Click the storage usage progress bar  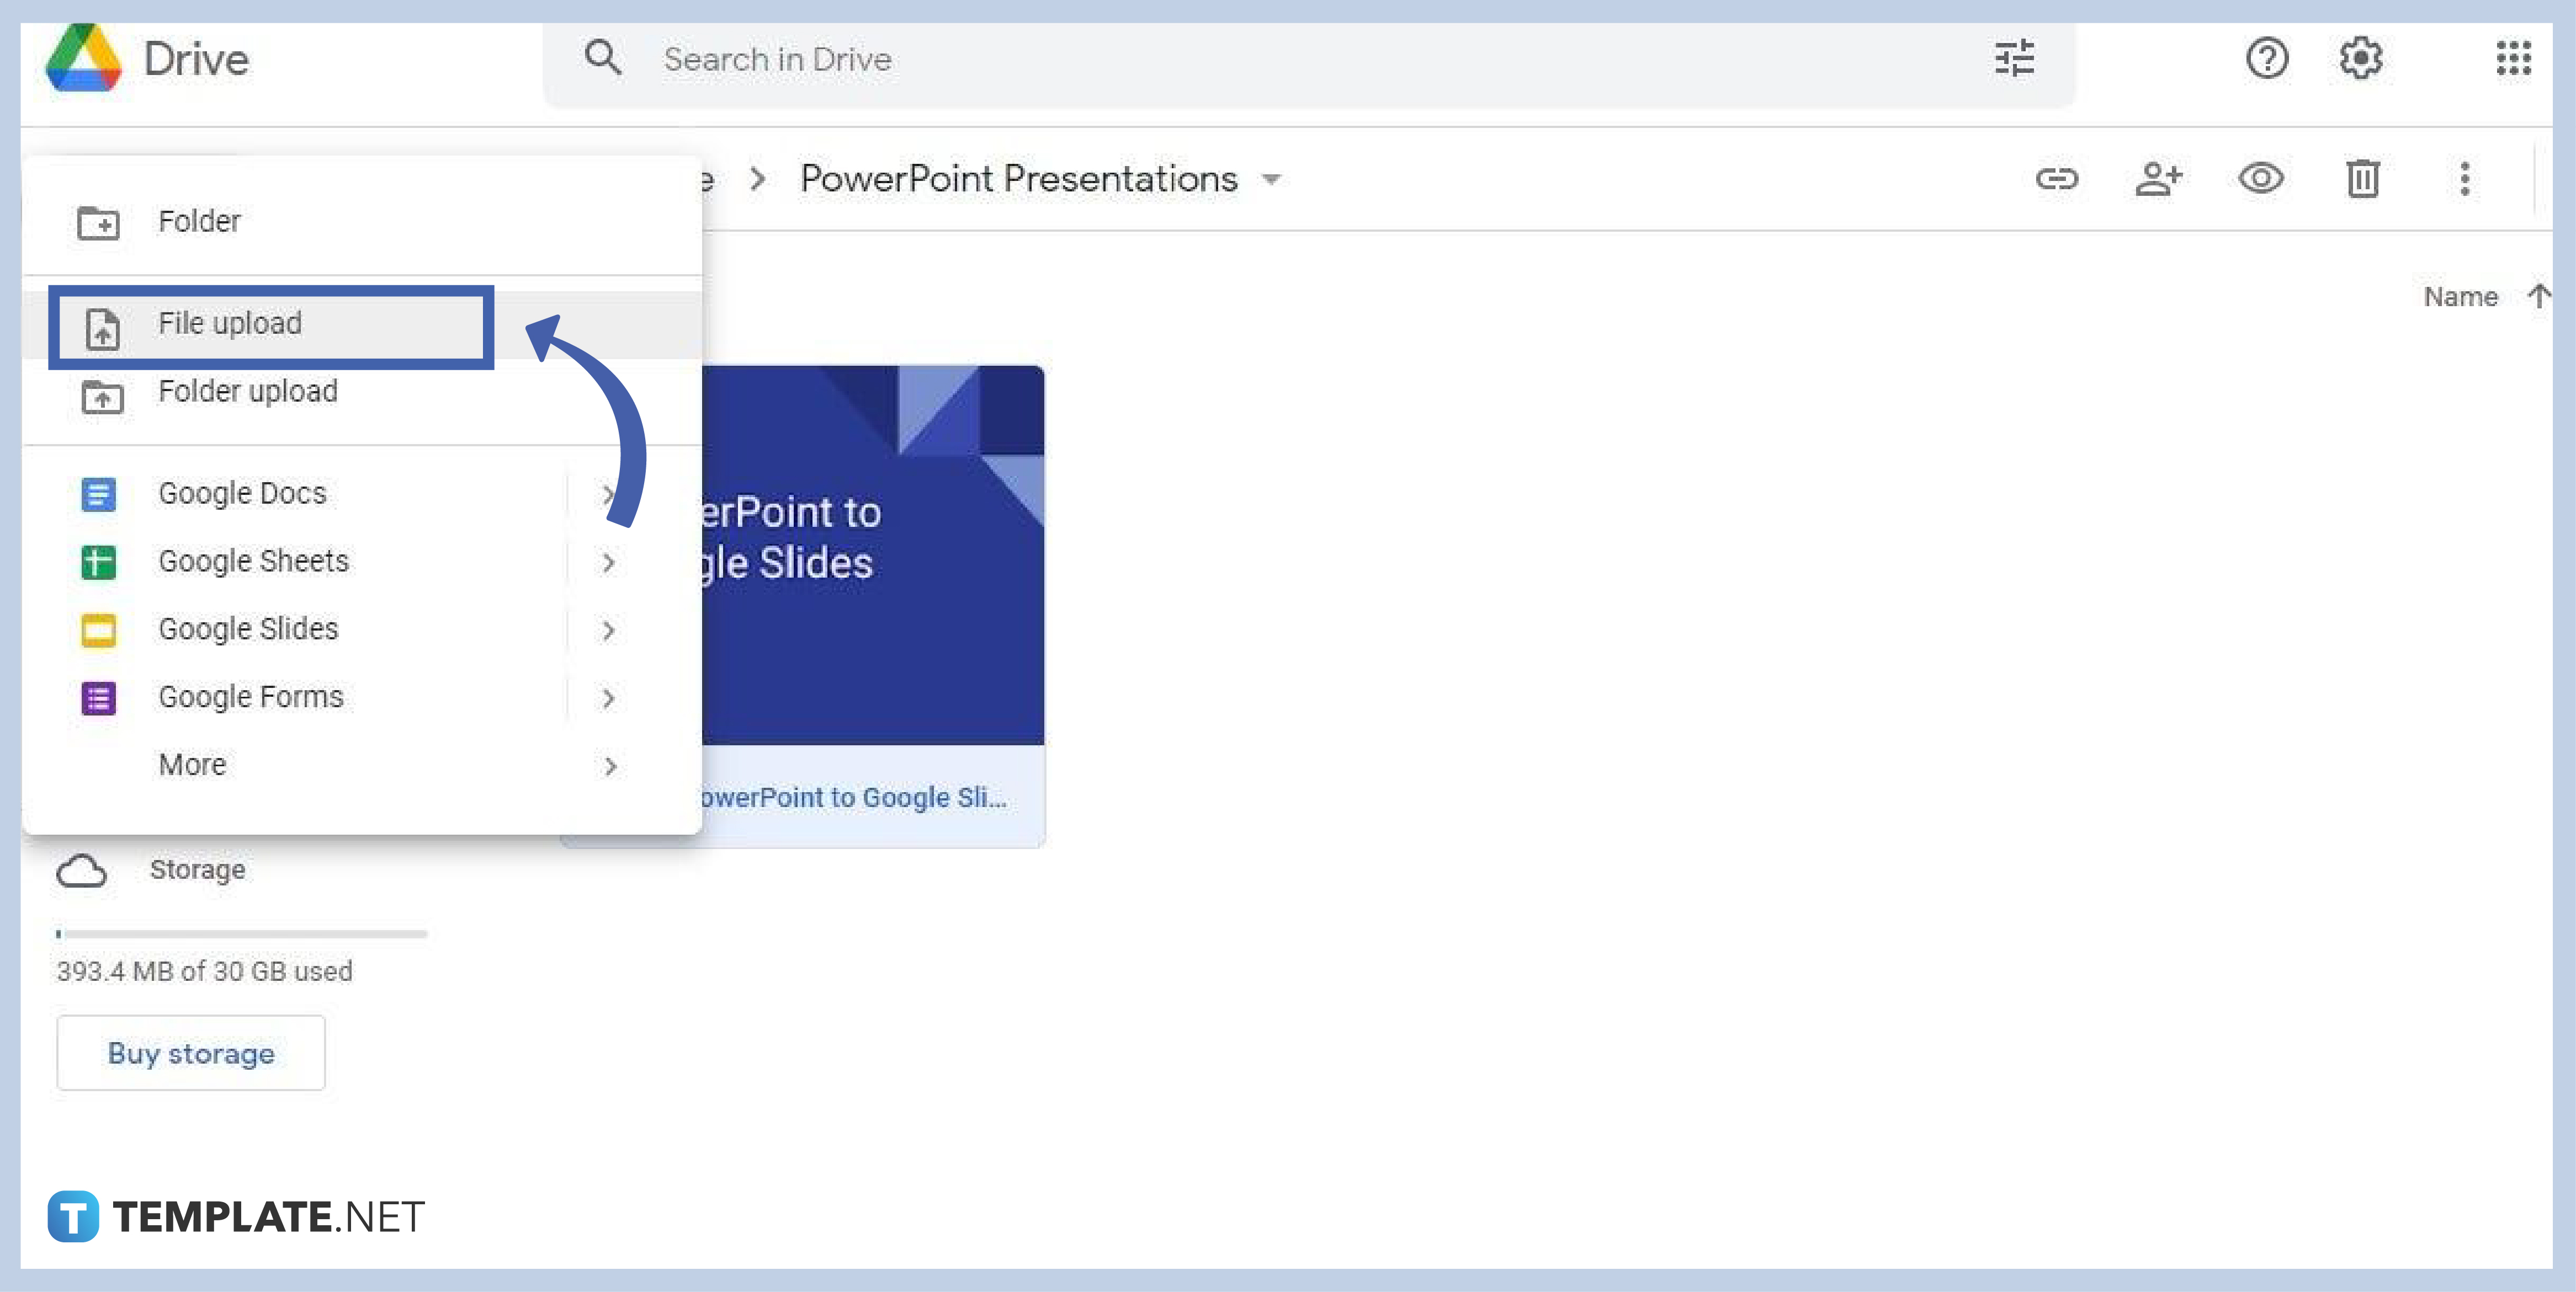240,933
